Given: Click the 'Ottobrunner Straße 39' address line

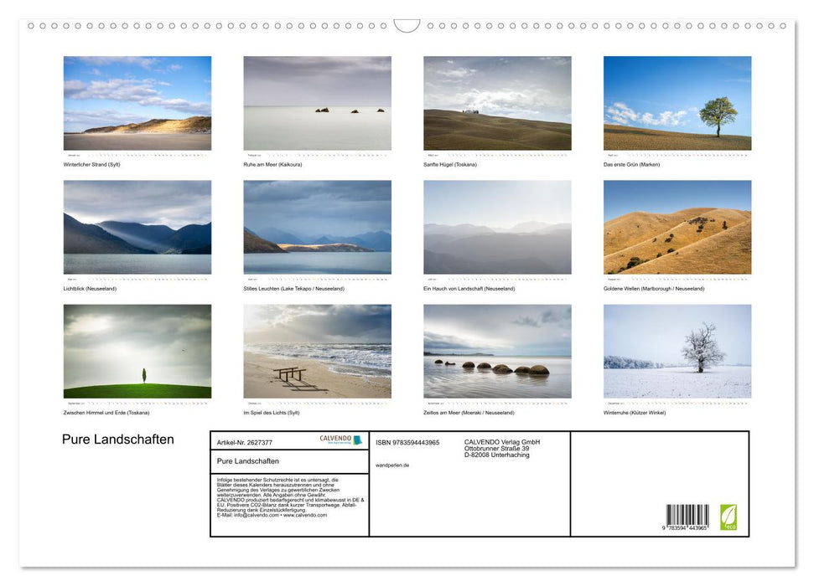Looking at the screenshot, I should (x=497, y=449).
